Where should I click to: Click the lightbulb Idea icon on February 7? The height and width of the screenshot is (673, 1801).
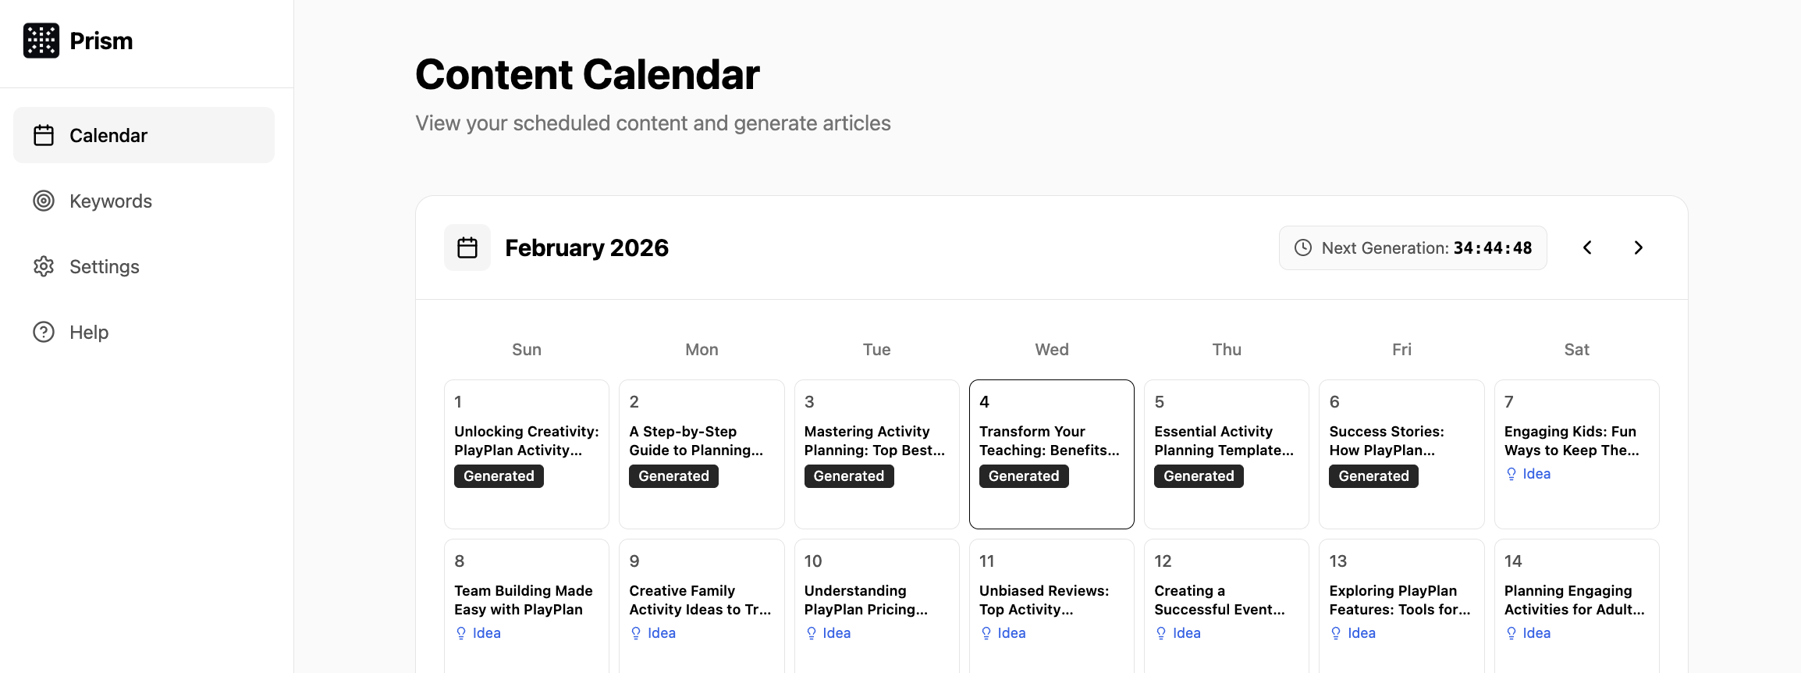(x=1511, y=474)
